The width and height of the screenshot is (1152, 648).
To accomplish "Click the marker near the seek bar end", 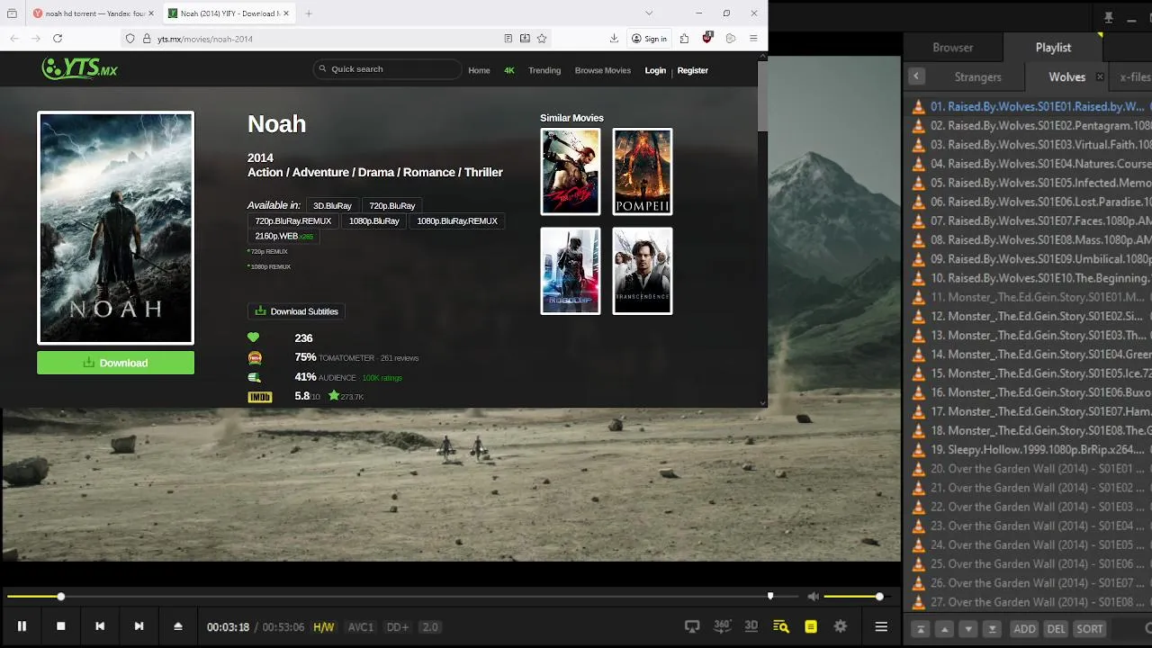I will pos(770,595).
